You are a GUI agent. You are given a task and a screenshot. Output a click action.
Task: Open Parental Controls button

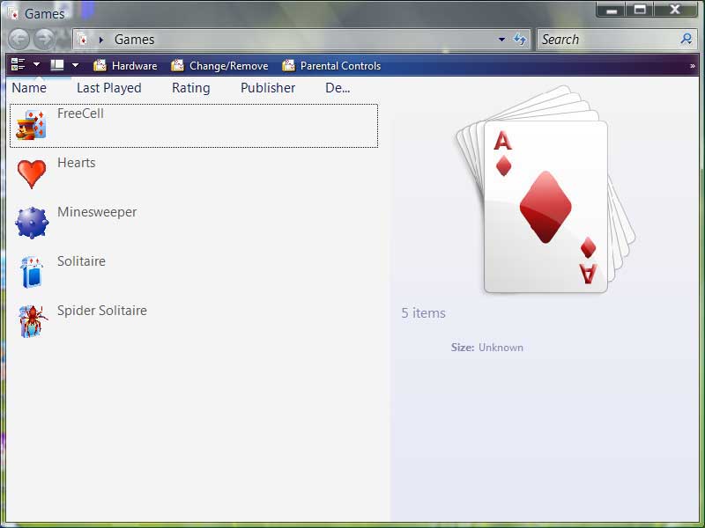coord(331,65)
